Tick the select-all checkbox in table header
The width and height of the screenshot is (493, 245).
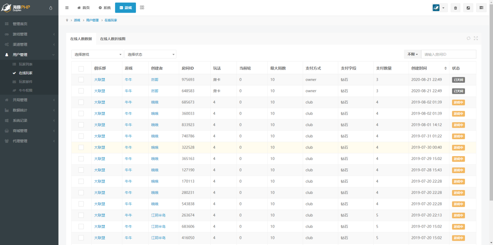coord(81,68)
